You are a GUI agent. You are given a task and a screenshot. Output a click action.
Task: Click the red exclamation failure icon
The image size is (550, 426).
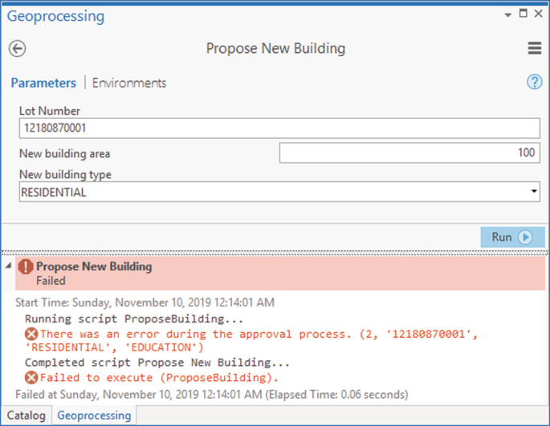(26, 267)
